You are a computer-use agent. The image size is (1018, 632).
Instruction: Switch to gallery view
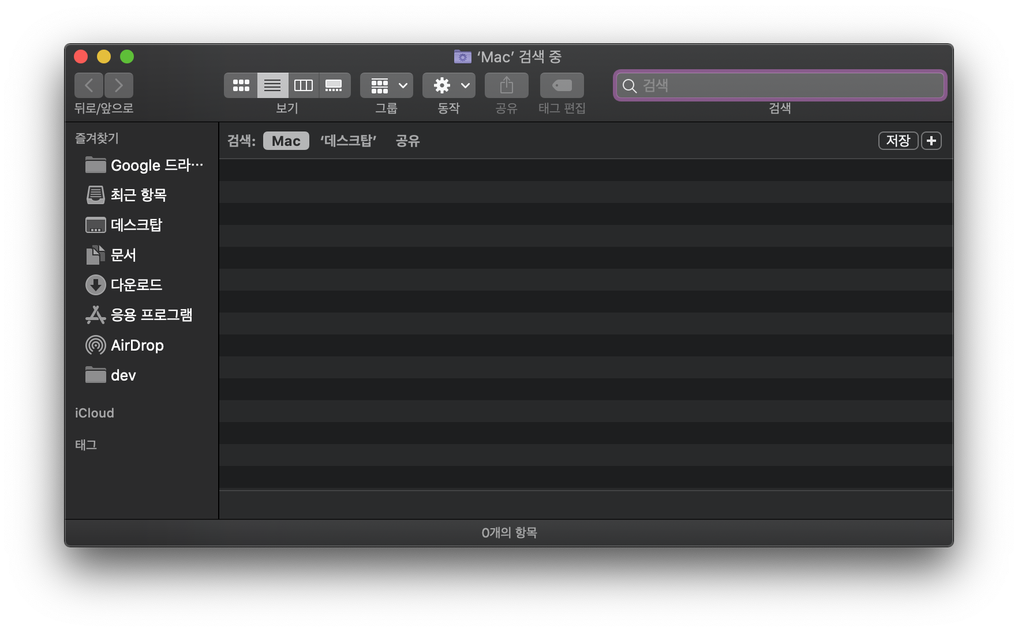coord(334,85)
